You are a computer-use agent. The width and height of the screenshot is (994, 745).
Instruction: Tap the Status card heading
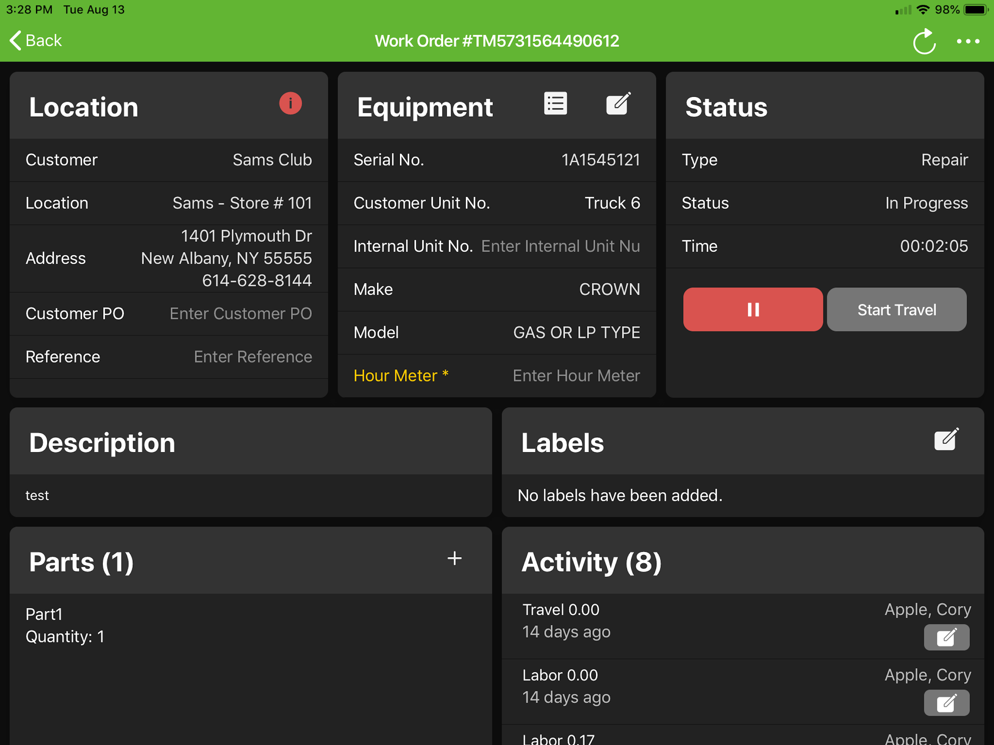(x=726, y=107)
